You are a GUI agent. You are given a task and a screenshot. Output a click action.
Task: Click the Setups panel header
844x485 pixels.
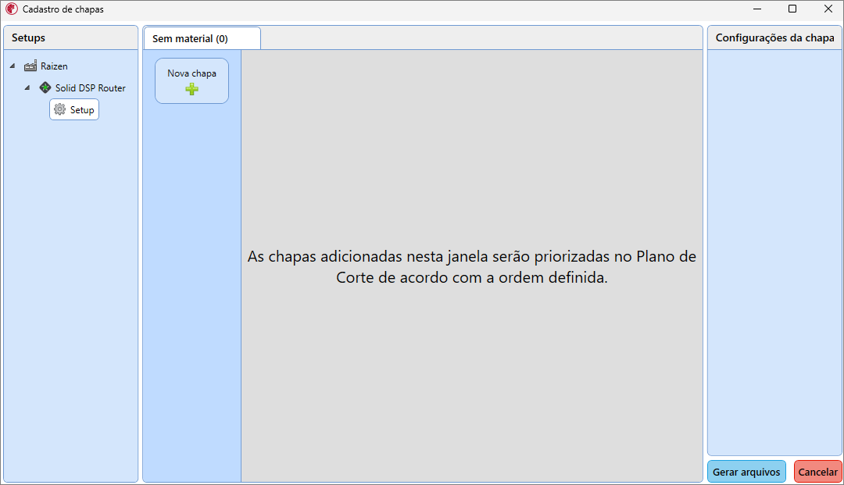(71, 37)
